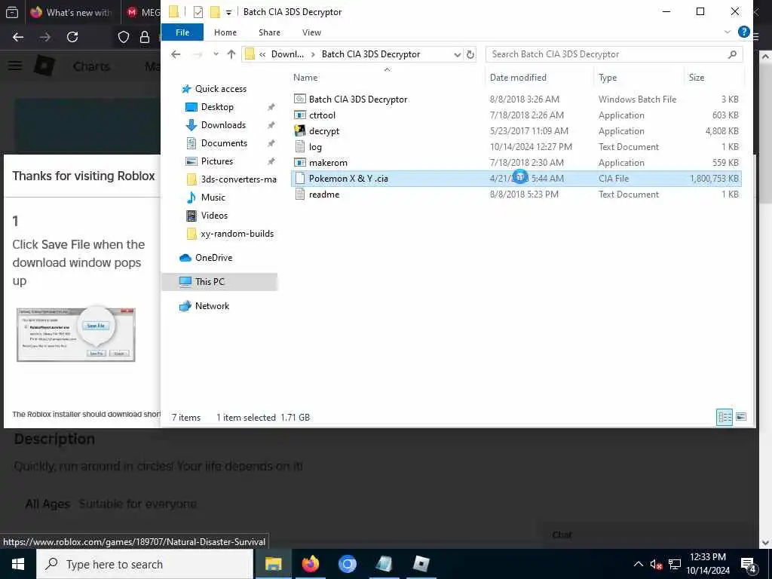
Task: Click the Downl... breadcrumb segment
Action: coord(287,54)
